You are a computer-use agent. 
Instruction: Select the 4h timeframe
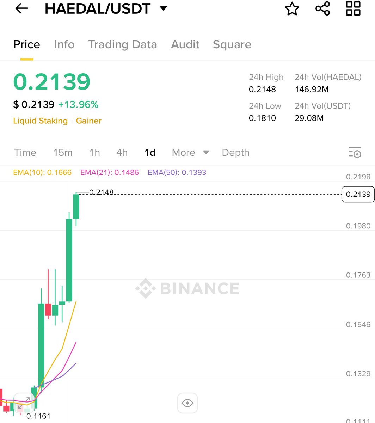122,153
